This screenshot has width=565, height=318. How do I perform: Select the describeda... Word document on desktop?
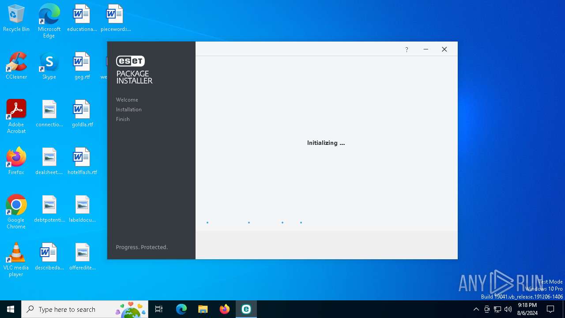point(49,257)
